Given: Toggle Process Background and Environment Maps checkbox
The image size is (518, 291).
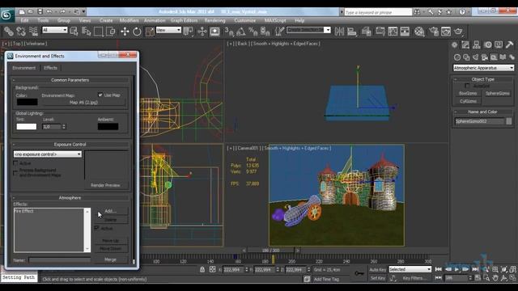Looking at the screenshot, I should click(15, 172).
